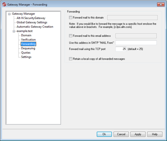Select the Settings tree item
167x141 pixels.
coord(26,57)
